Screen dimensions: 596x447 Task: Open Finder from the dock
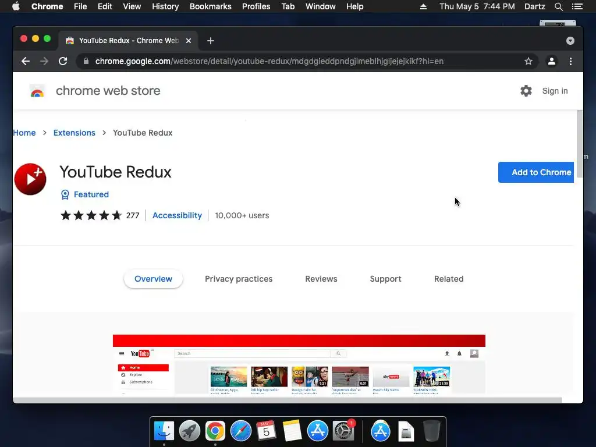coord(164,431)
